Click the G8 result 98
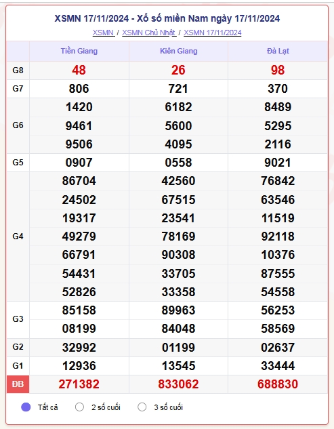 (278, 70)
